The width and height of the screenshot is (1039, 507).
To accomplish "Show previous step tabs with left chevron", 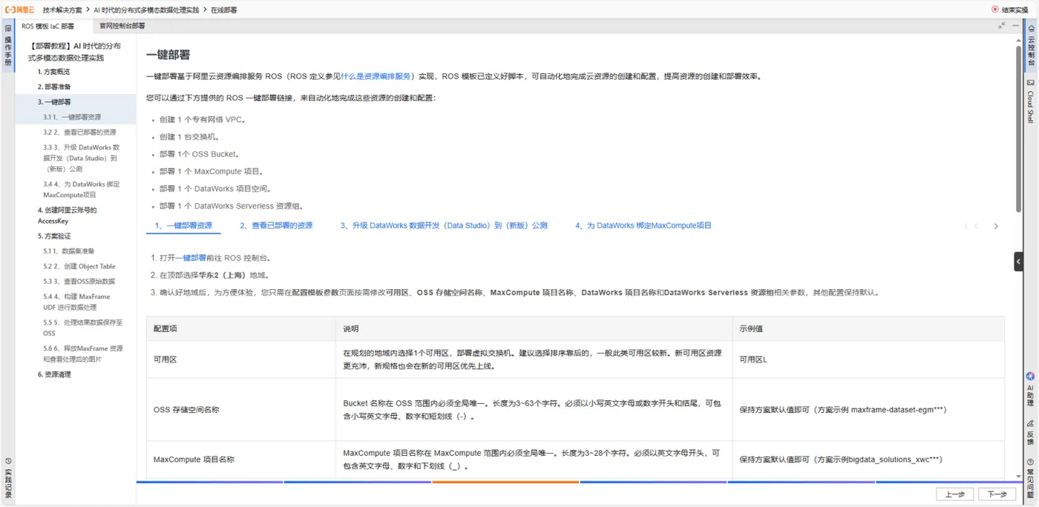I will (x=977, y=226).
